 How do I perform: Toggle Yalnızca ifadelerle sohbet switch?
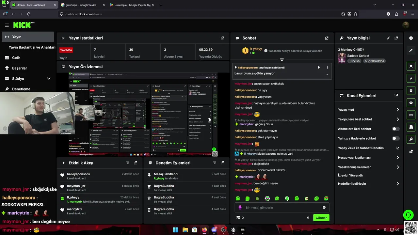click(395, 138)
